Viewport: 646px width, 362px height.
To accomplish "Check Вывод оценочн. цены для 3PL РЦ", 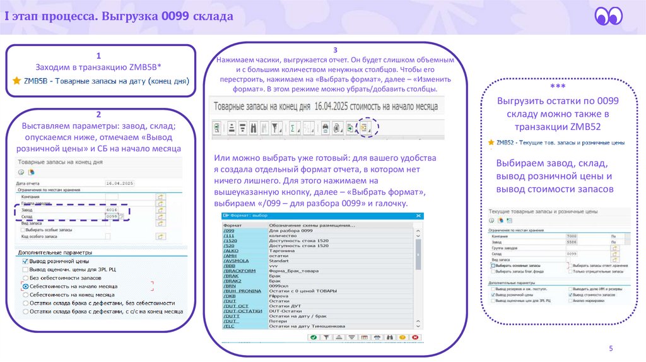I will pyautogui.click(x=25, y=269).
